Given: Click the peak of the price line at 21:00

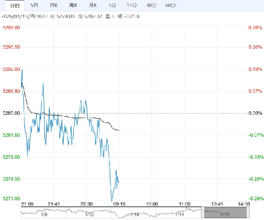Looking at the screenshot, I should (x=22, y=69).
